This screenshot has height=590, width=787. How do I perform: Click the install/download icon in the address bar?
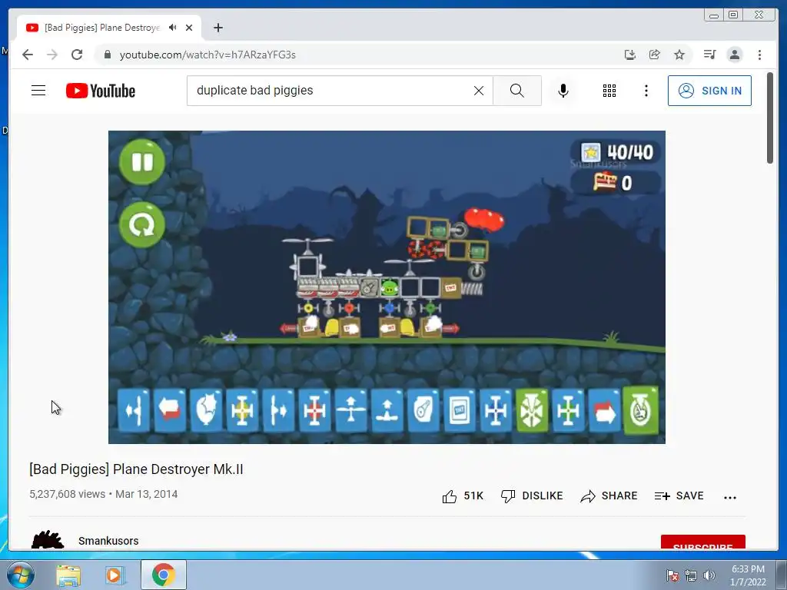(630, 55)
